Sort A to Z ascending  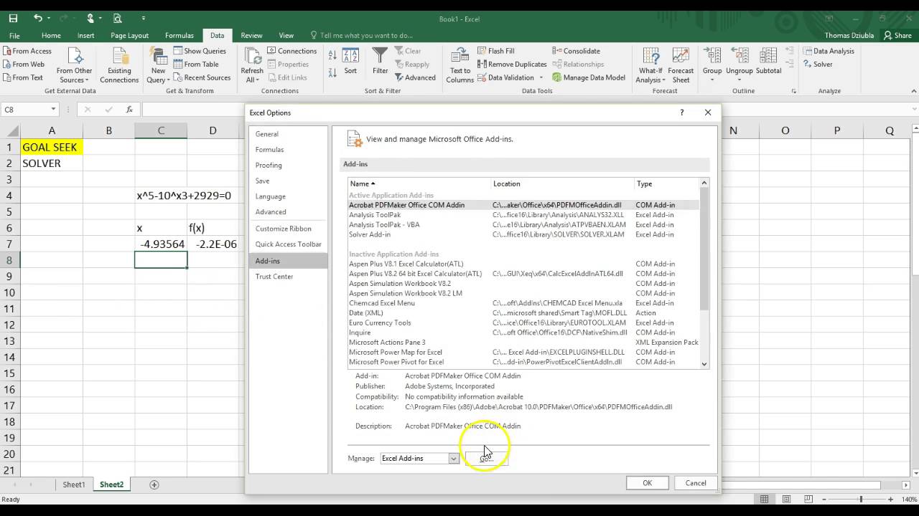332,55
